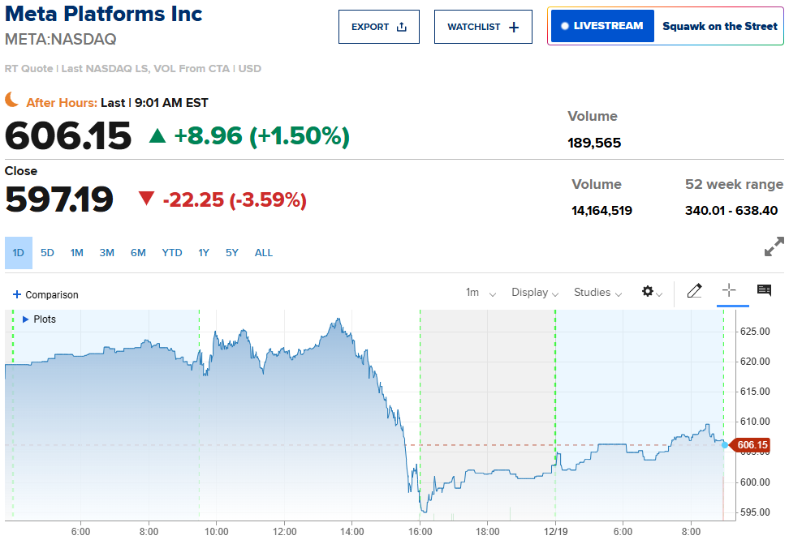This screenshot has width=789, height=557.
Task: Open chart settings gear icon
Action: (x=648, y=291)
